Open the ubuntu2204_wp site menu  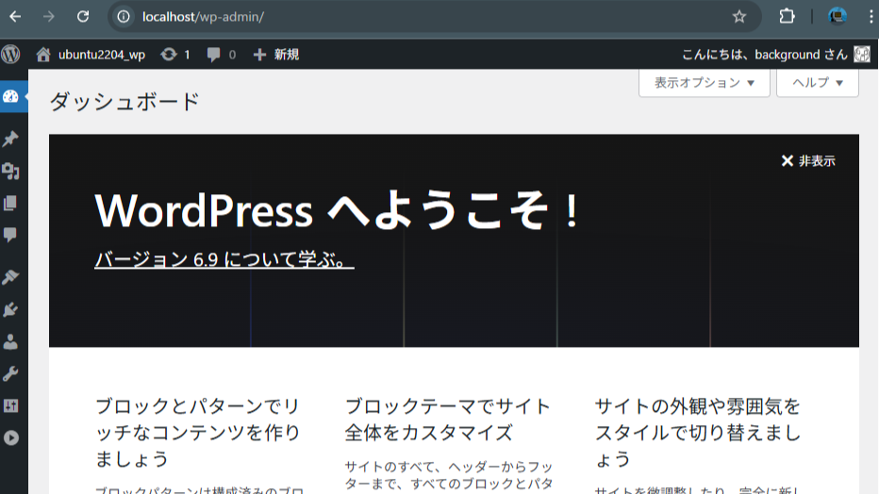coord(91,55)
